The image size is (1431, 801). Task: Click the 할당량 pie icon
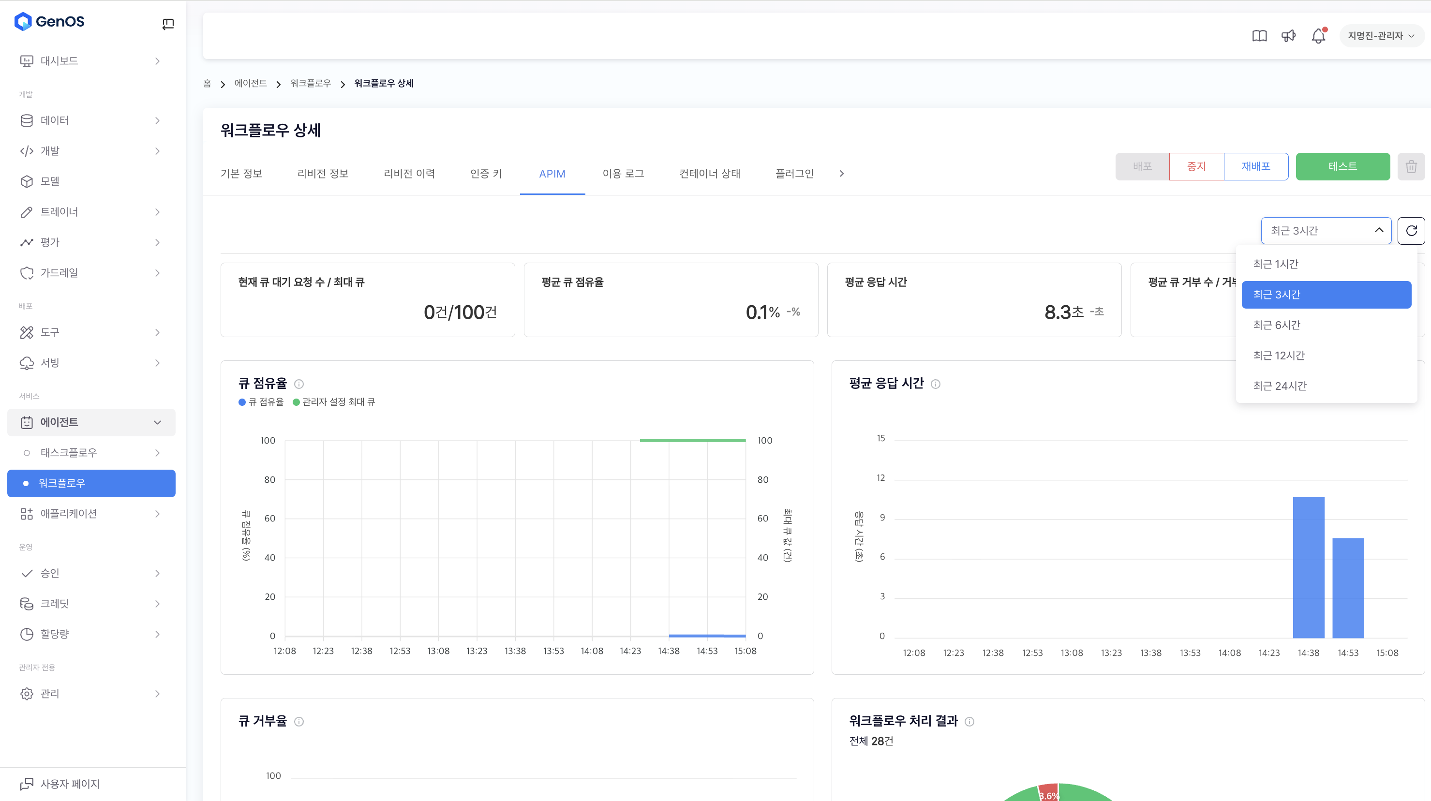(27, 634)
